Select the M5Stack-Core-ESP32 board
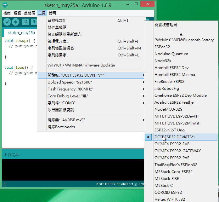This screenshot has height=202, width=219. [181, 171]
